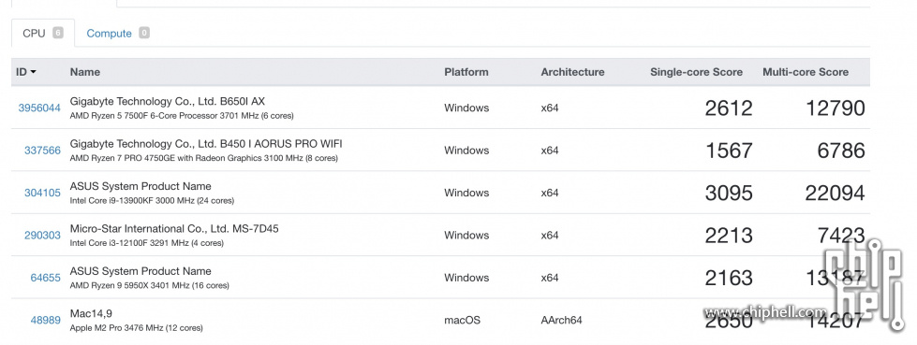Viewport: 917px width, 345px height.
Task: Select the Gigabyte B650I AX entry name
Action: (168, 102)
